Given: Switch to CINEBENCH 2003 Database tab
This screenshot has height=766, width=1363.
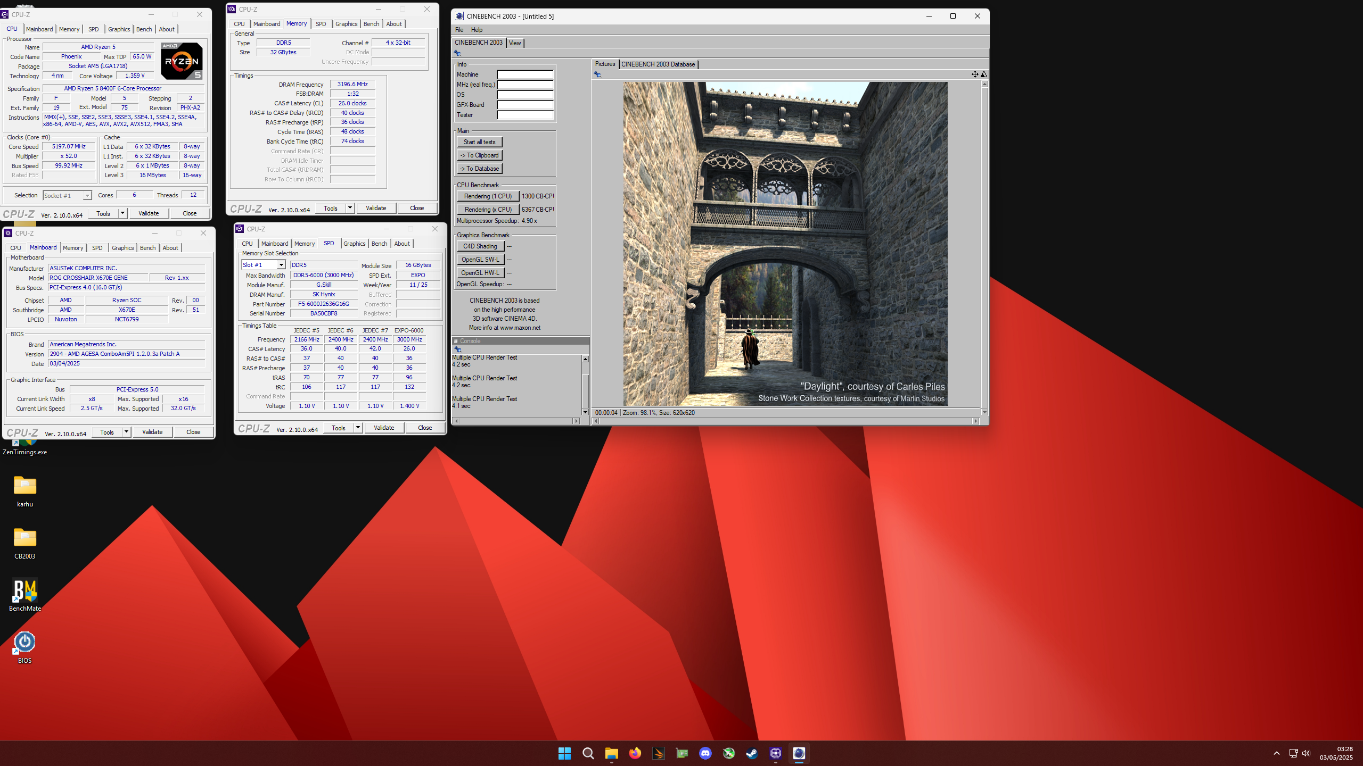Looking at the screenshot, I should pyautogui.click(x=658, y=64).
